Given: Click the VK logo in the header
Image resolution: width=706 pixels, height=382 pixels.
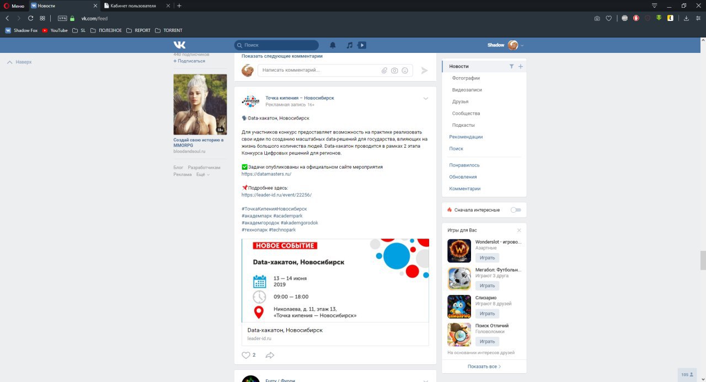Looking at the screenshot, I should tap(179, 45).
